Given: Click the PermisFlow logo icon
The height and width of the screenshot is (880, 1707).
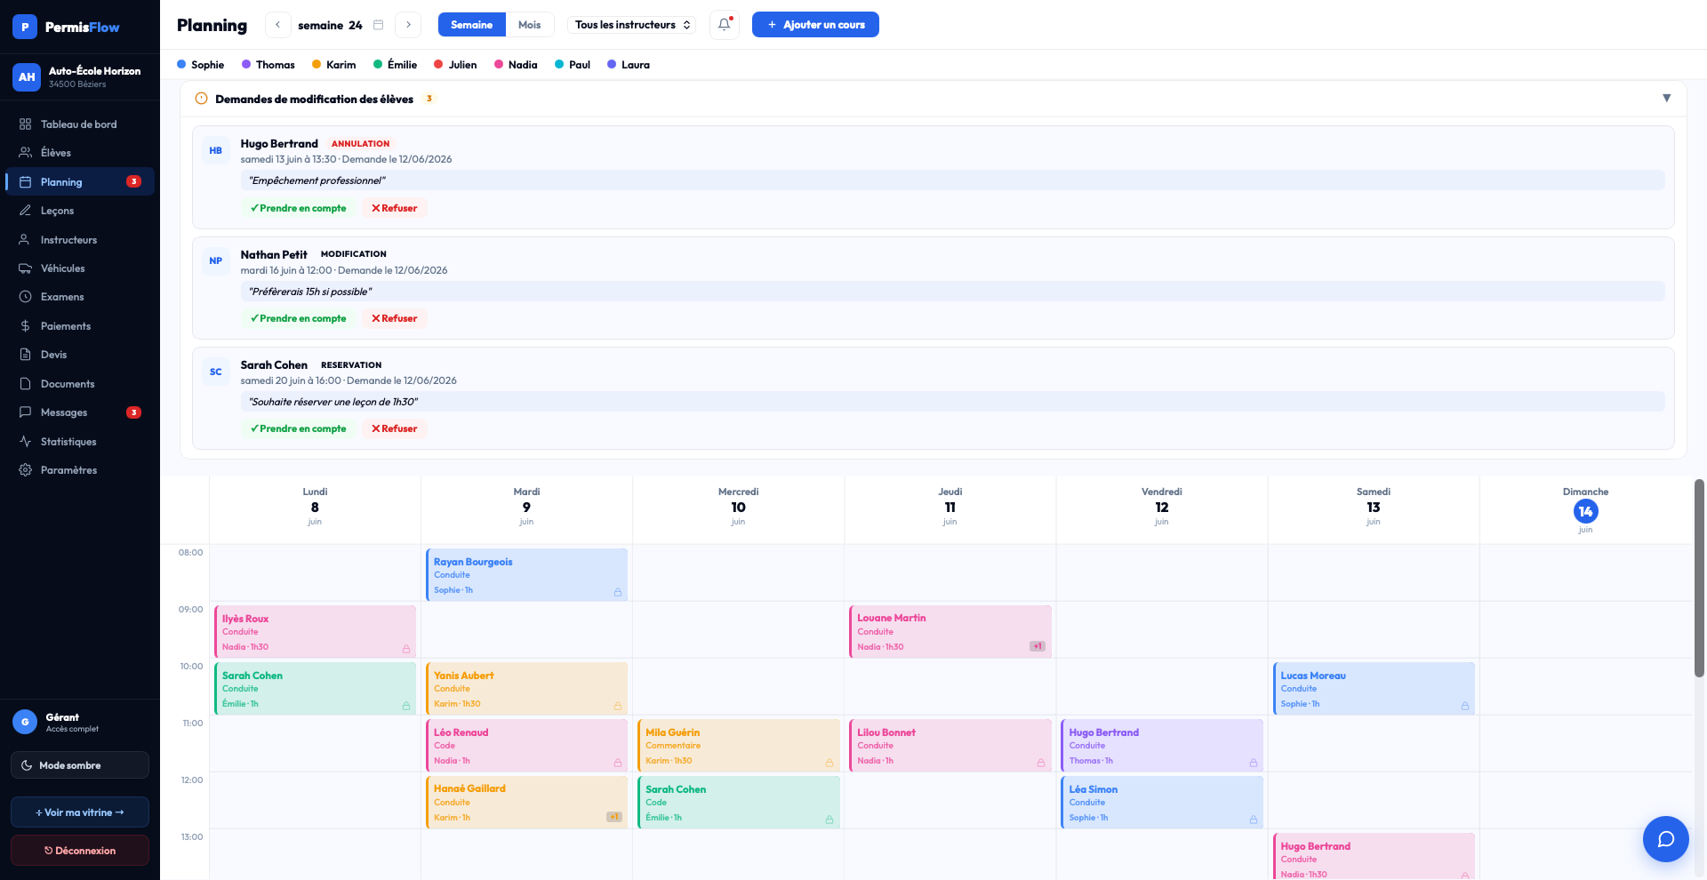Looking at the screenshot, I should pyautogui.click(x=25, y=27).
